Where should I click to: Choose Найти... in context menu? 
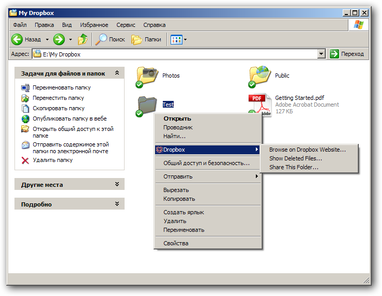208,136
